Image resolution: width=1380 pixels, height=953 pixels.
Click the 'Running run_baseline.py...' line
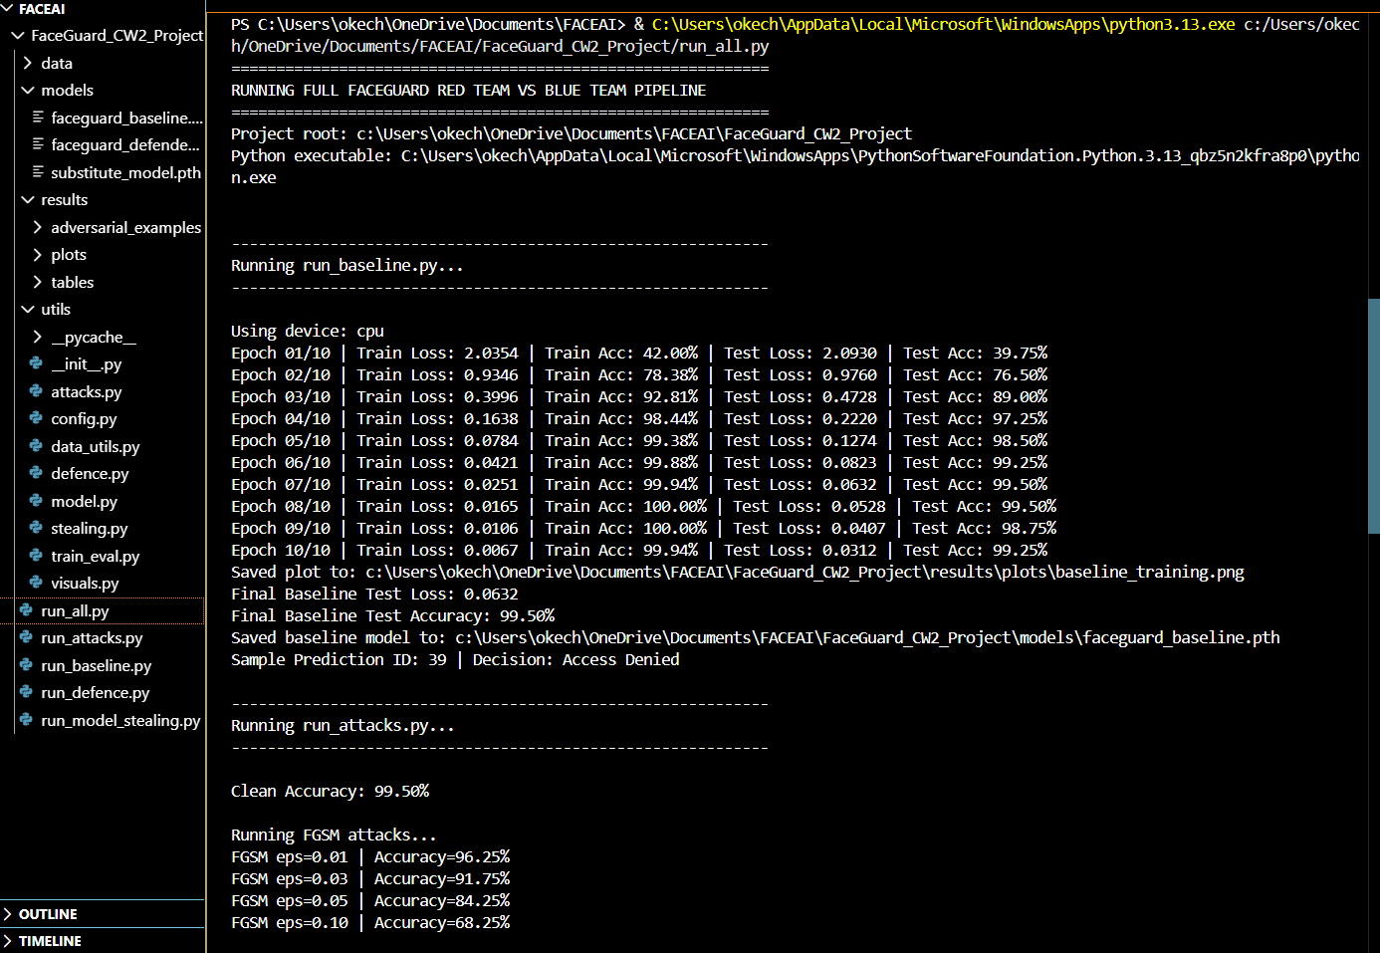point(346,266)
